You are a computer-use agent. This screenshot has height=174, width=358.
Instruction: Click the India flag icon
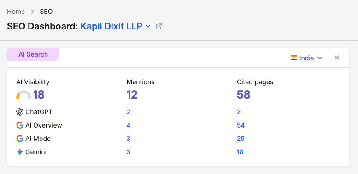click(x=294, y=58)
